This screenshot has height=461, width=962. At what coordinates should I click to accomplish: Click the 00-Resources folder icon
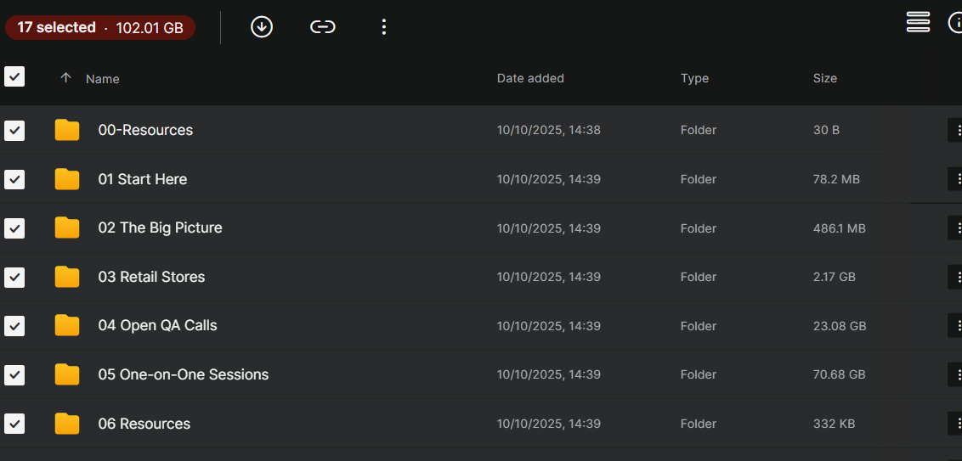click(67, 130)
